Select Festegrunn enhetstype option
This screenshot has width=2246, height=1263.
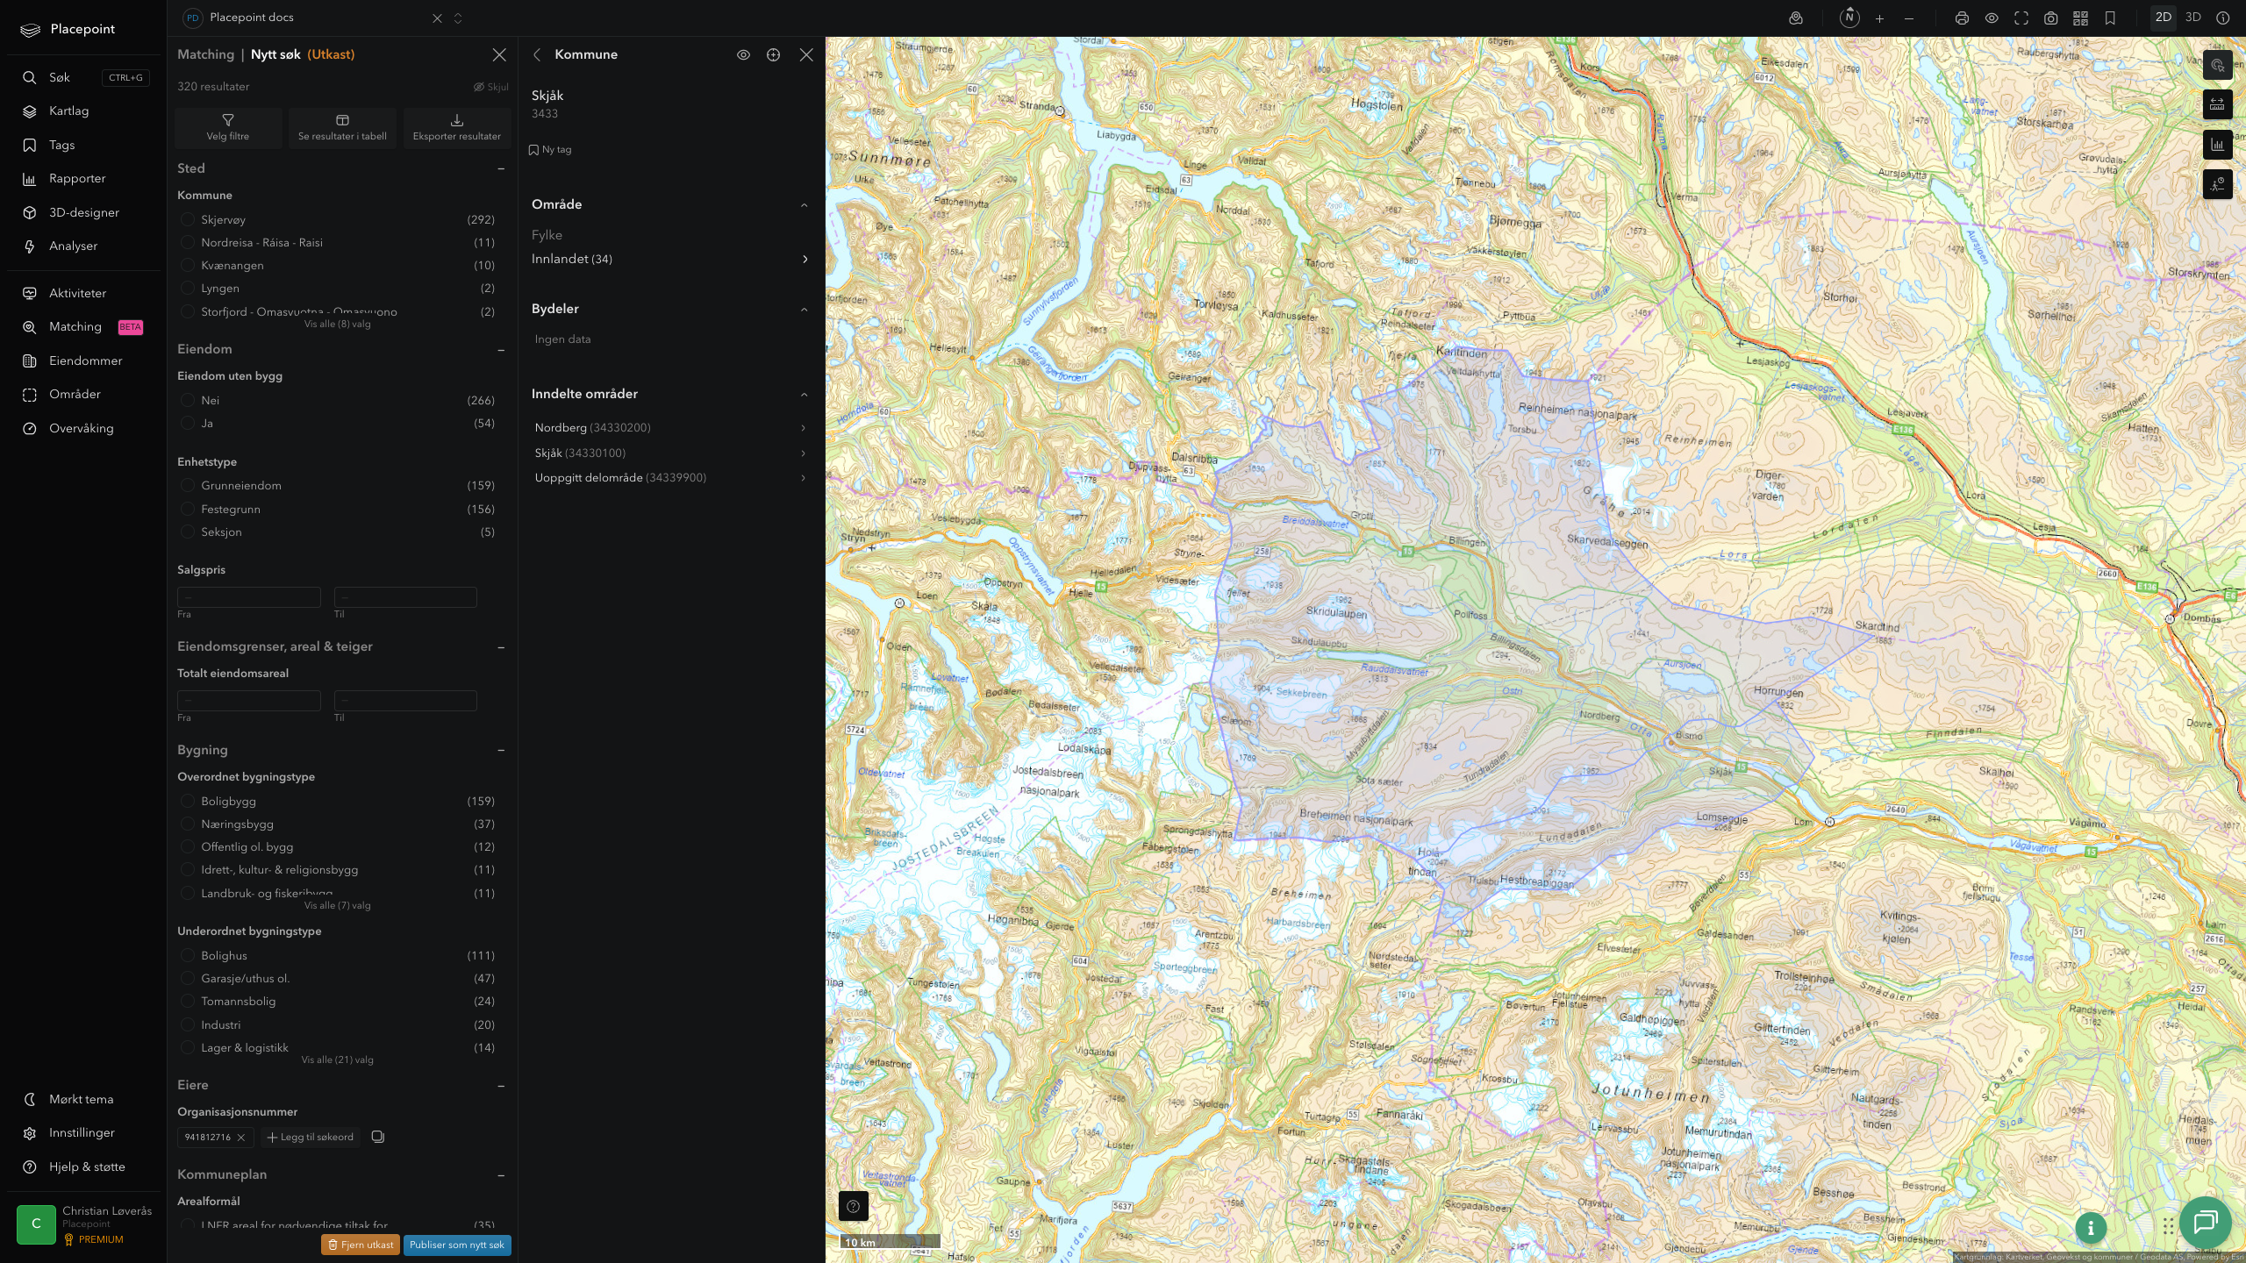(187, 510)
